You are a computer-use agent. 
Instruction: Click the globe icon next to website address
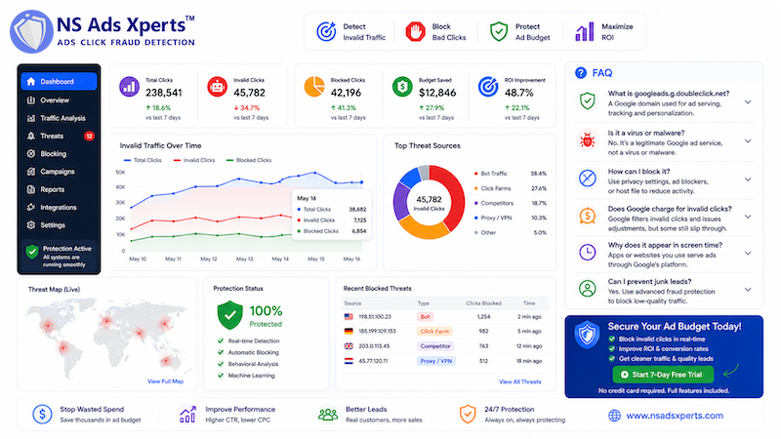click(615, 416)
